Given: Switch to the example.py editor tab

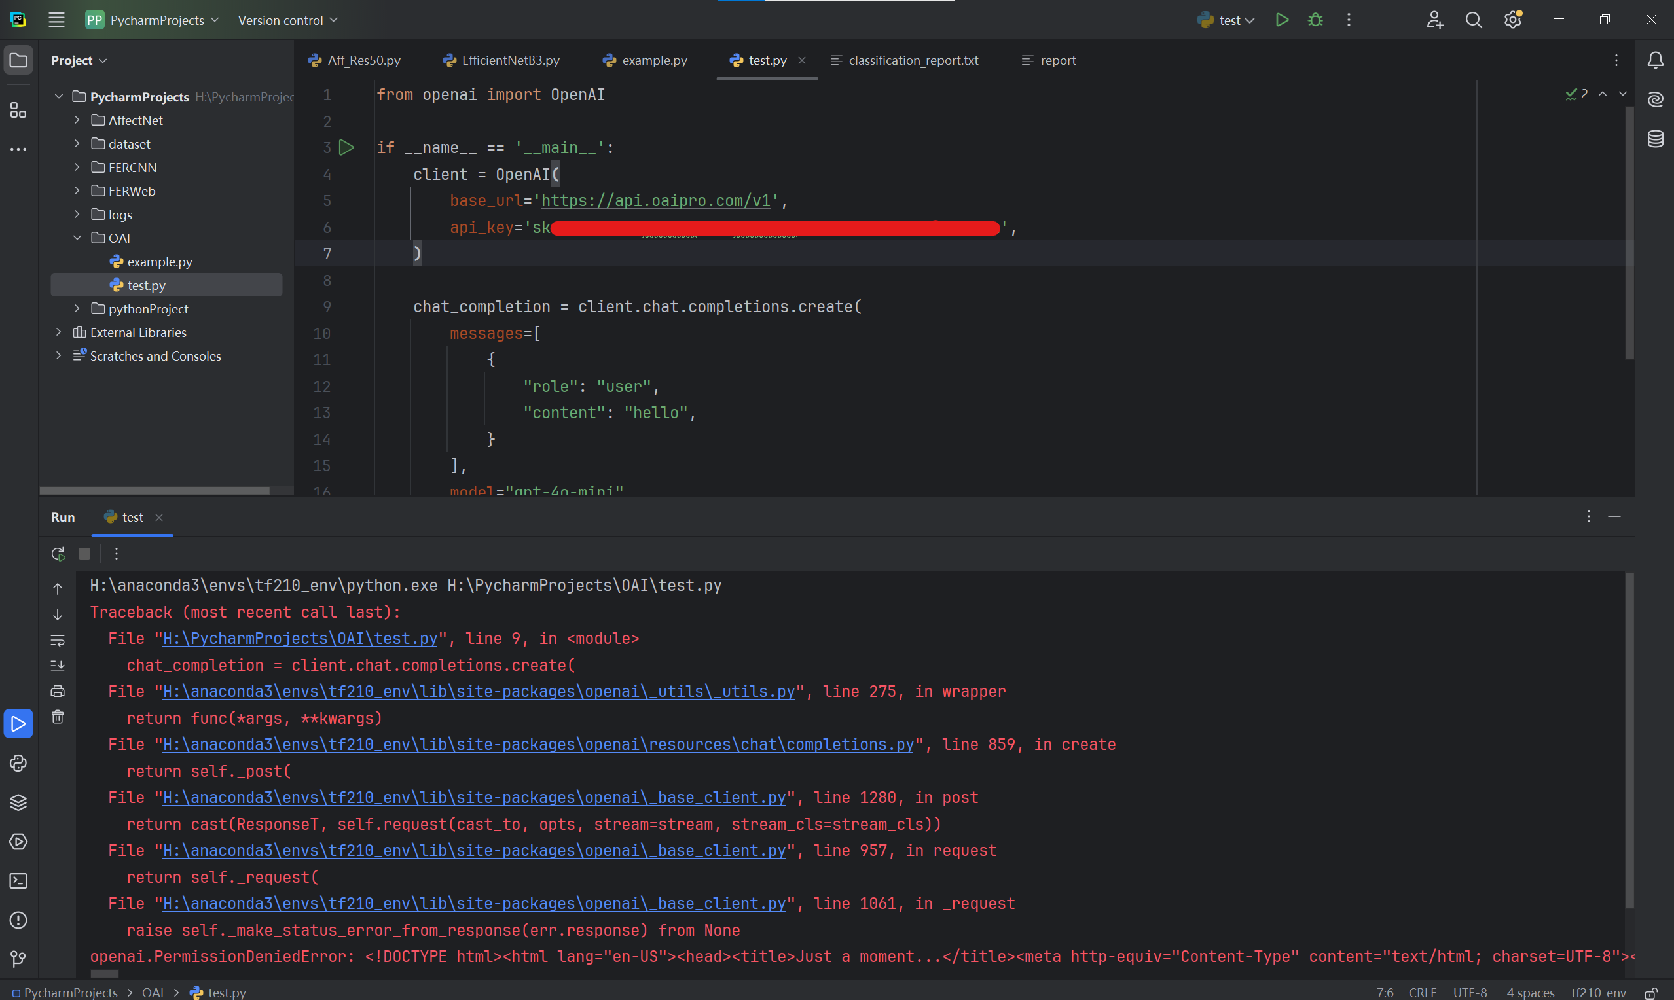Looking at the screenshot, I should pyautogui.click(x=645, y=61).
